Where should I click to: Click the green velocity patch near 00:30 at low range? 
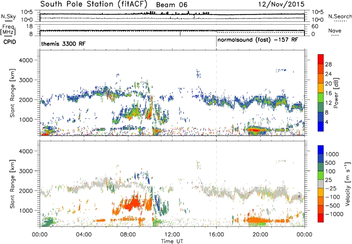[x=48, y=222]
